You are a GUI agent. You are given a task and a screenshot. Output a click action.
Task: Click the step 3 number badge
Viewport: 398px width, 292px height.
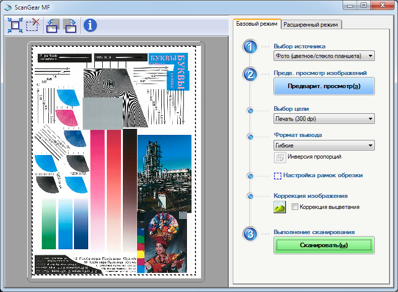[250, 234]
